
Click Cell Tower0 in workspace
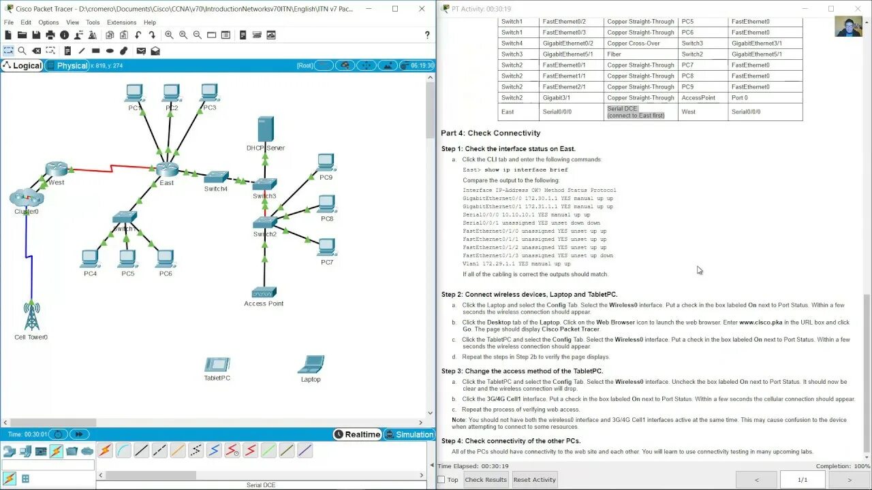pyautogui.click(x=31, y=316)
